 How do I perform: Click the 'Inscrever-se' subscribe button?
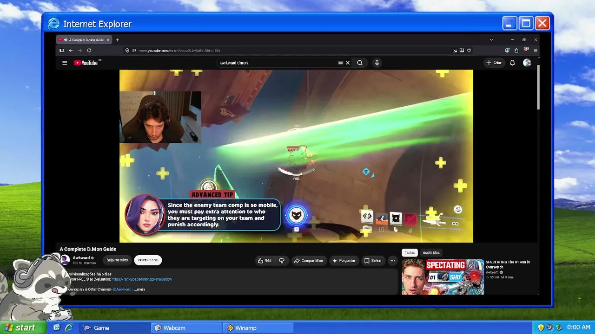148,260
